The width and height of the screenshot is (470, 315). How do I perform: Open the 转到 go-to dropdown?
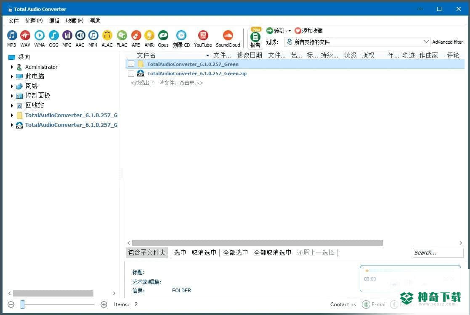(x=279, y=31)
